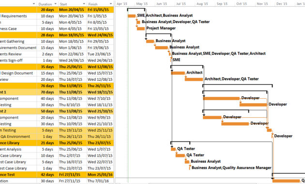Select the 'QA Environment' task name row
Image resolution: width=305 pixels, height=184 pixels.
tap(18, 137)
